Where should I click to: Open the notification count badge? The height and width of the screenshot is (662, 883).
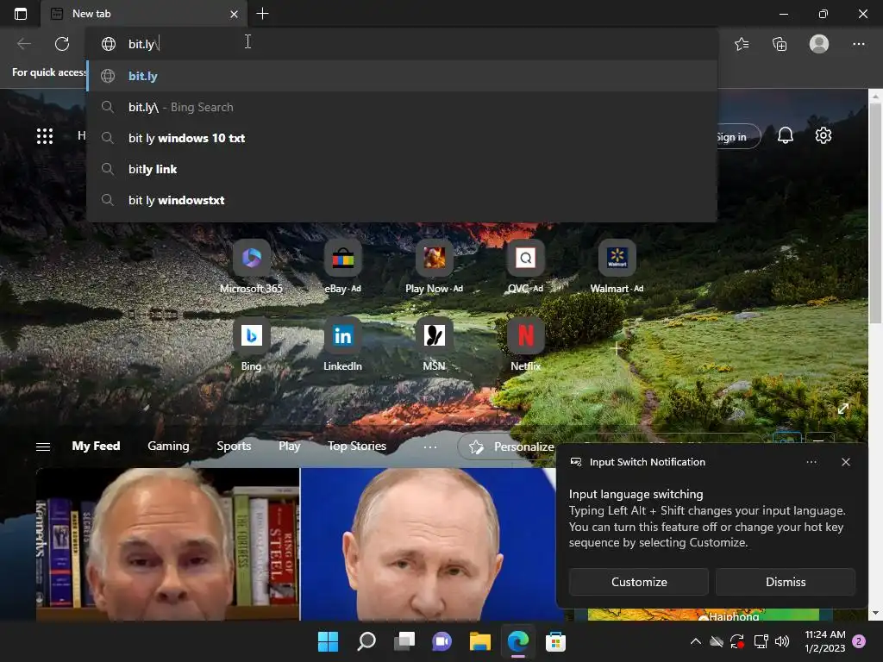point(859,641)
